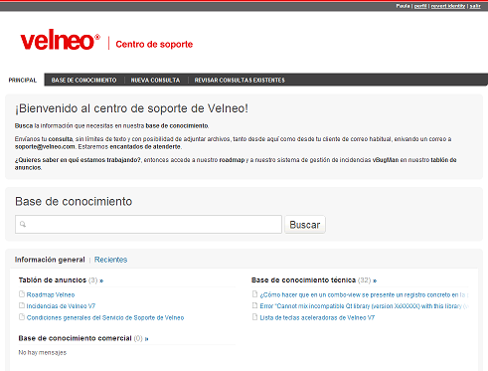Open the ¿Cómo hacer que en un combo-view article
The height and width of the screenshot is (371, 488).
[x=364, y=294]
